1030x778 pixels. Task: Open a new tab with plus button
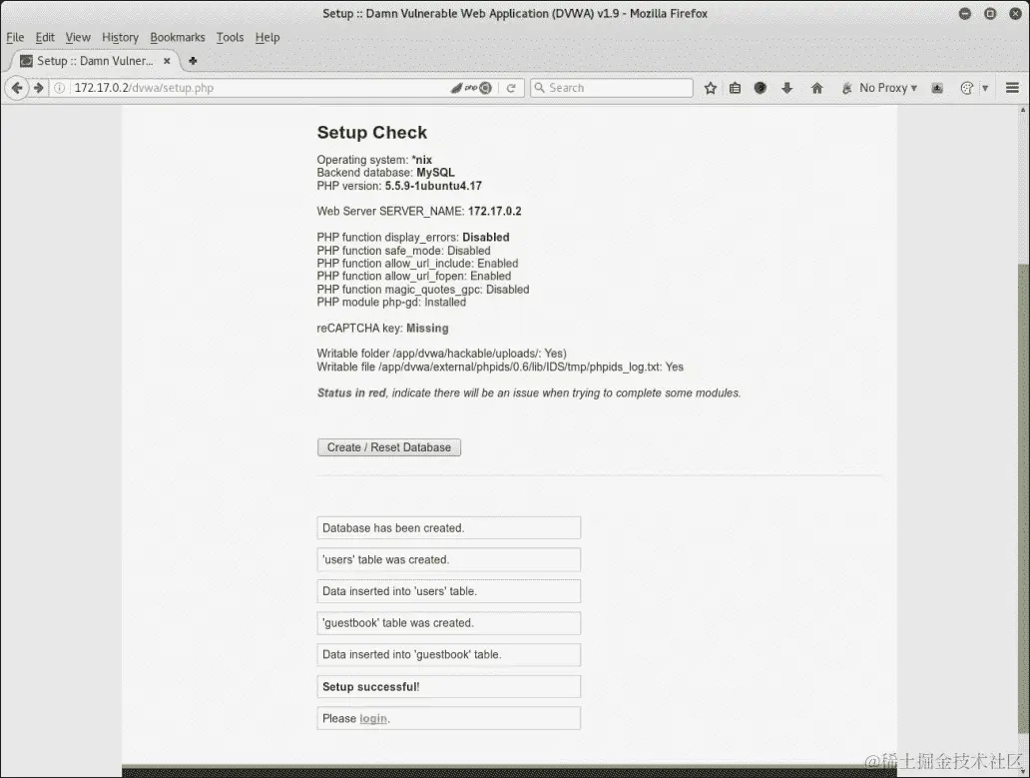tap(194, 61)
